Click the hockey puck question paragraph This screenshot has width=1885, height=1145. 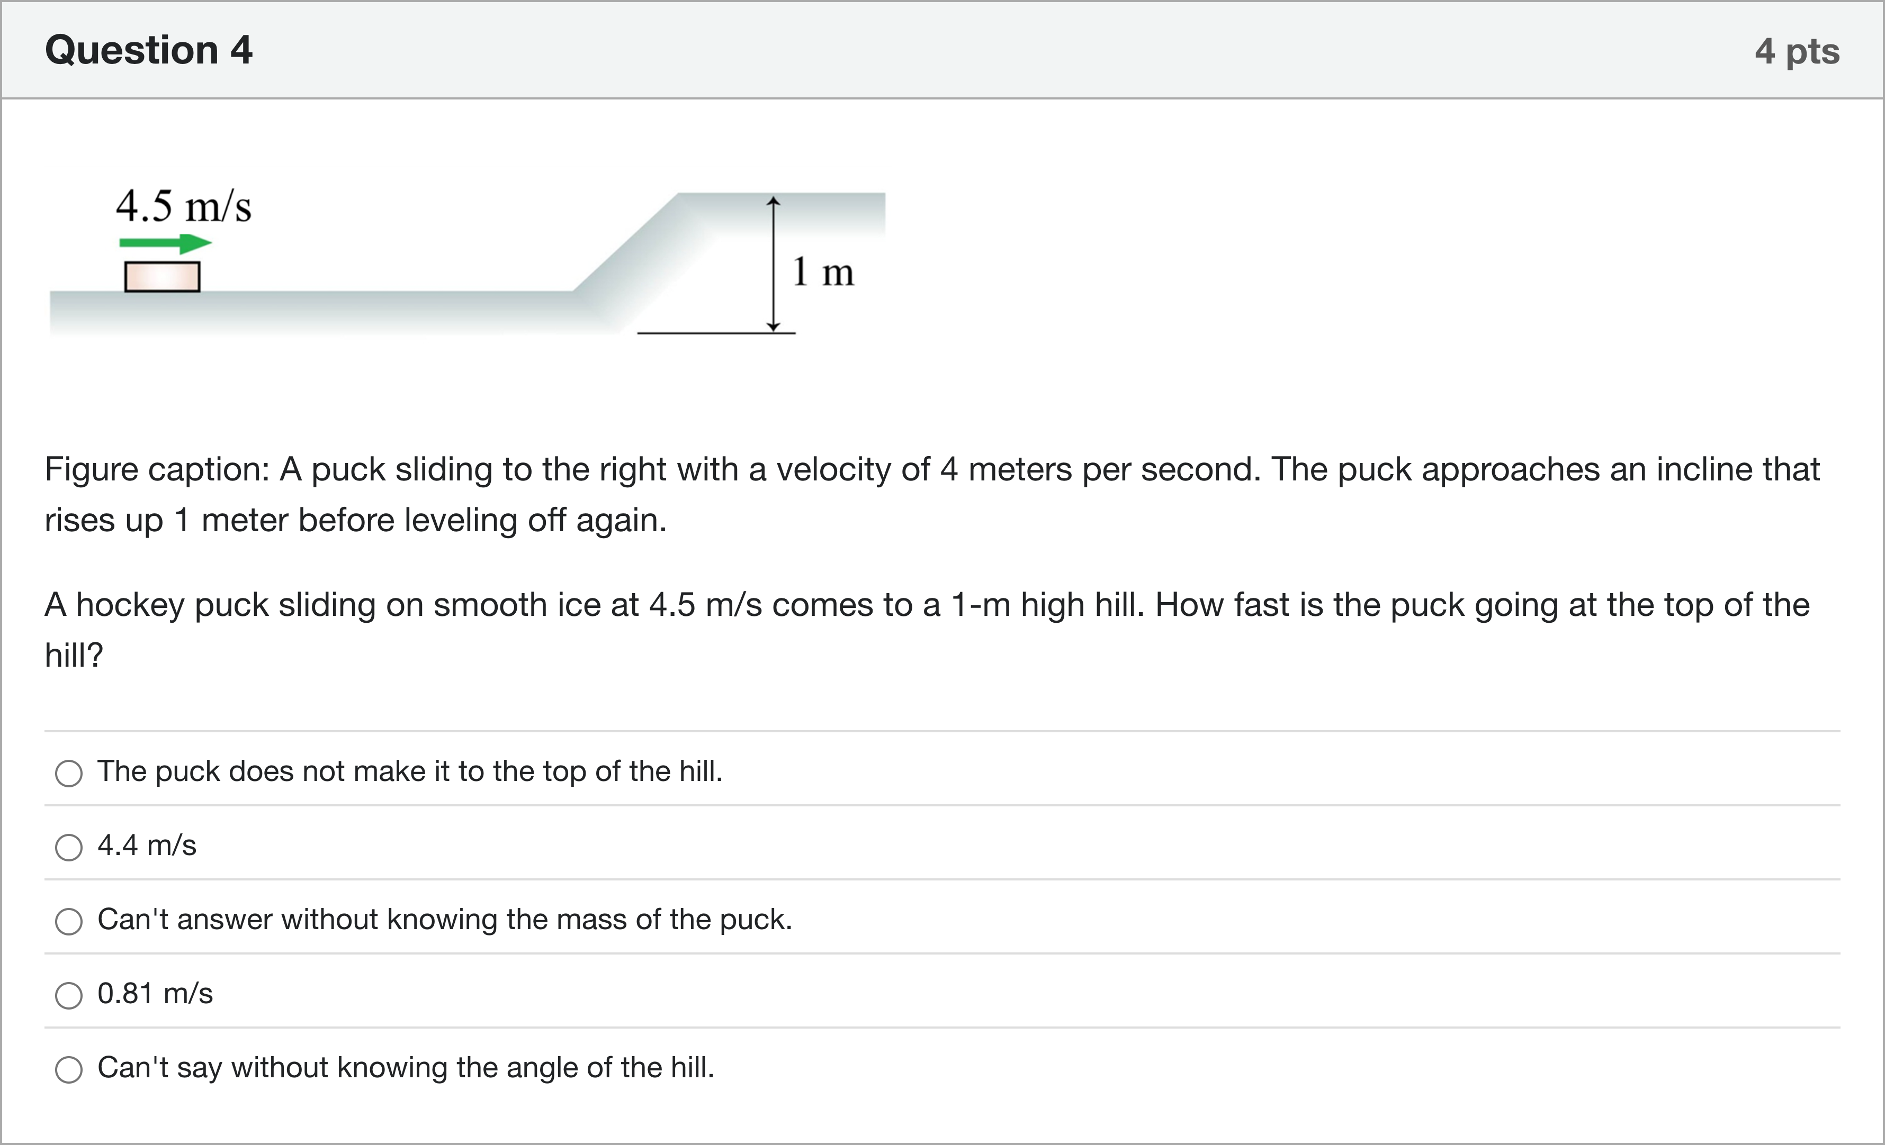coord(927,630)
